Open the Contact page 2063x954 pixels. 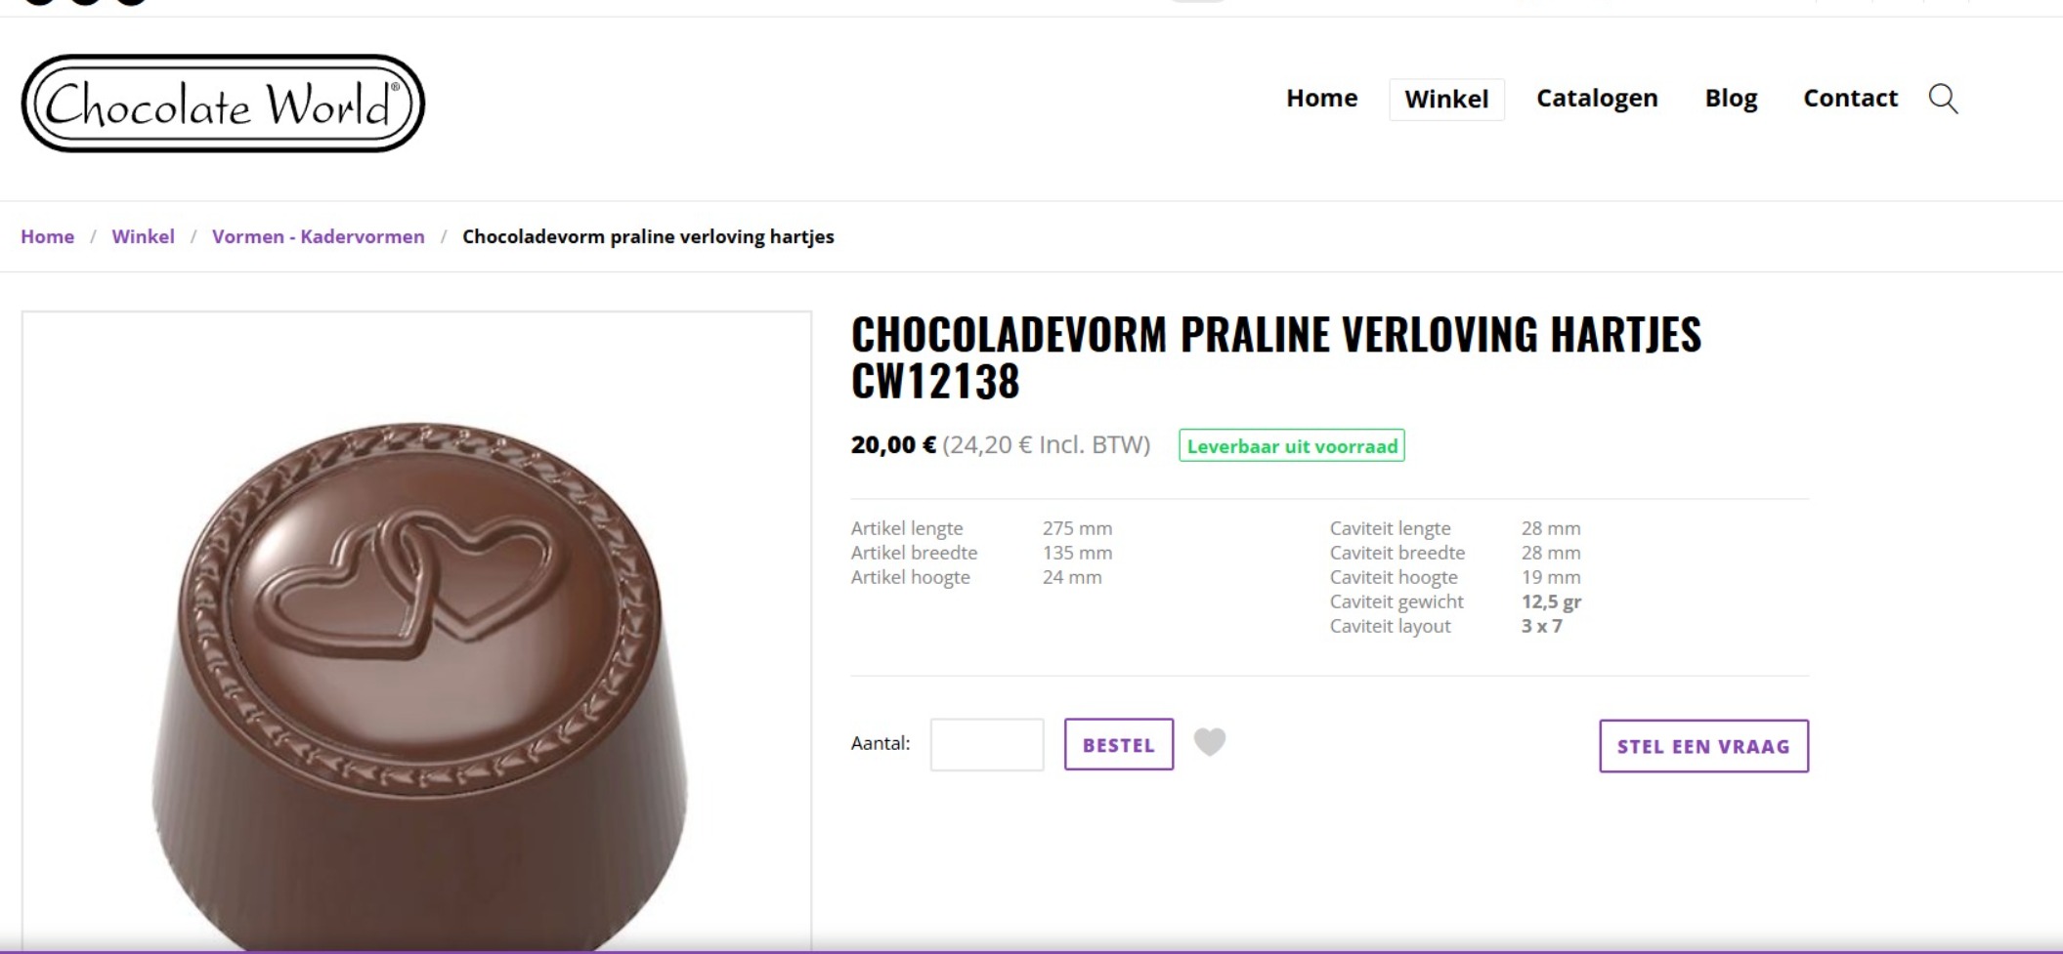coord(1850,99)
